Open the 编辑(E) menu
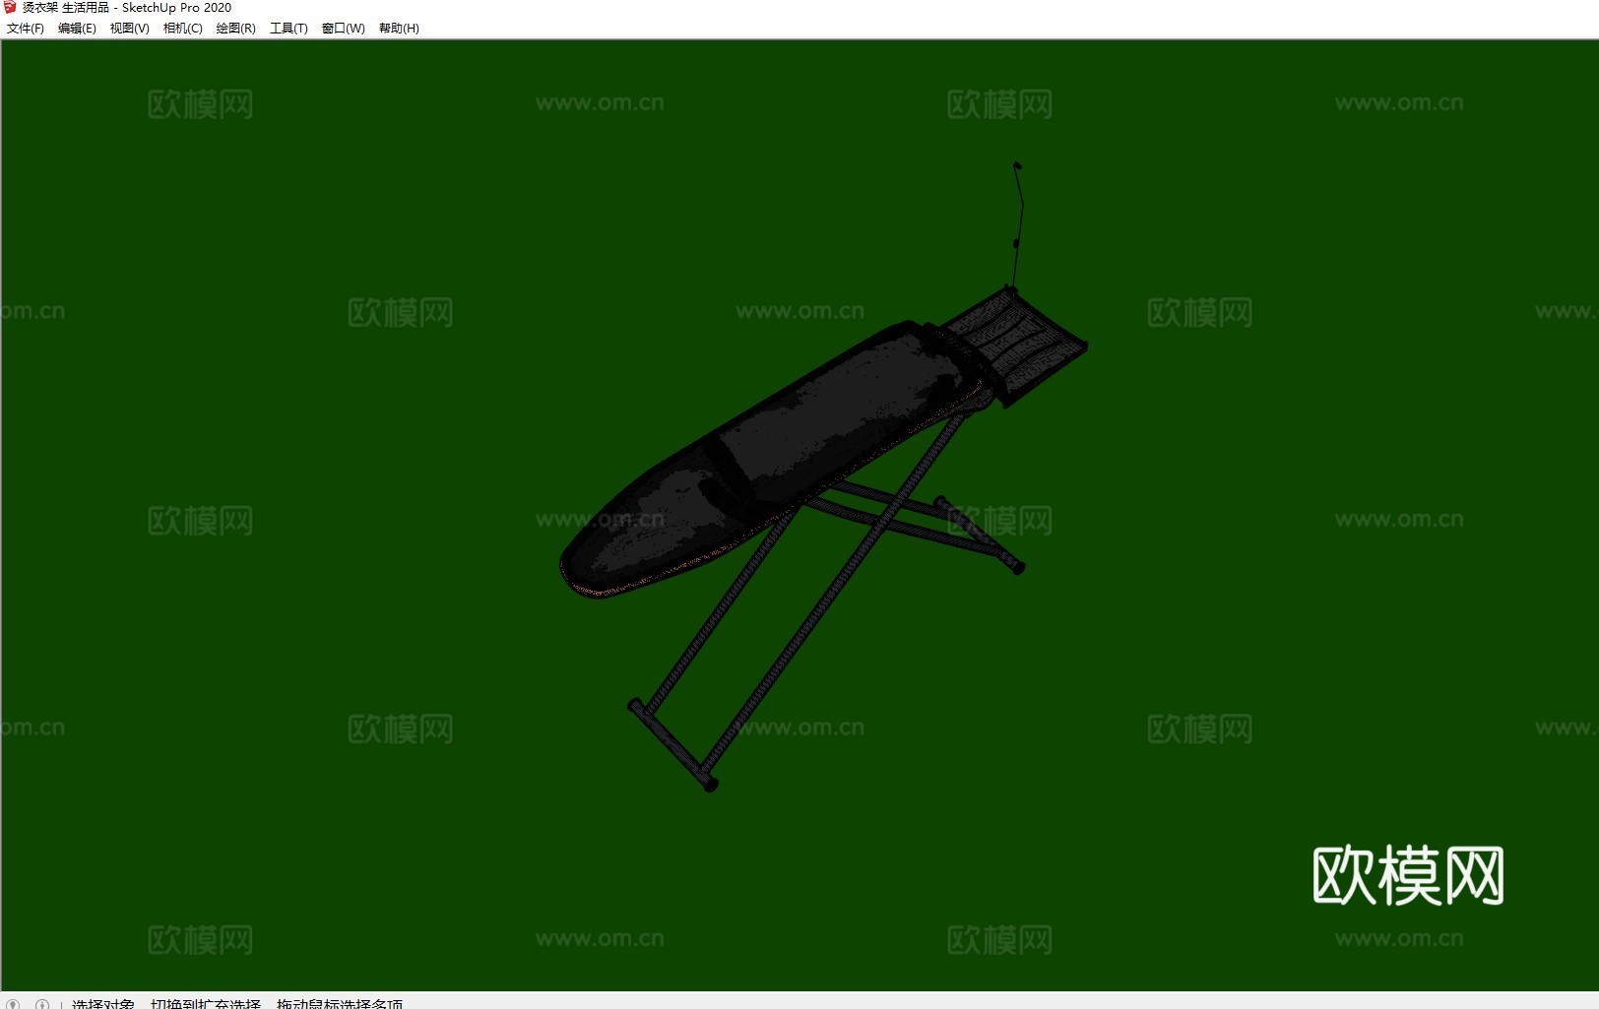 tap(77, 29)
